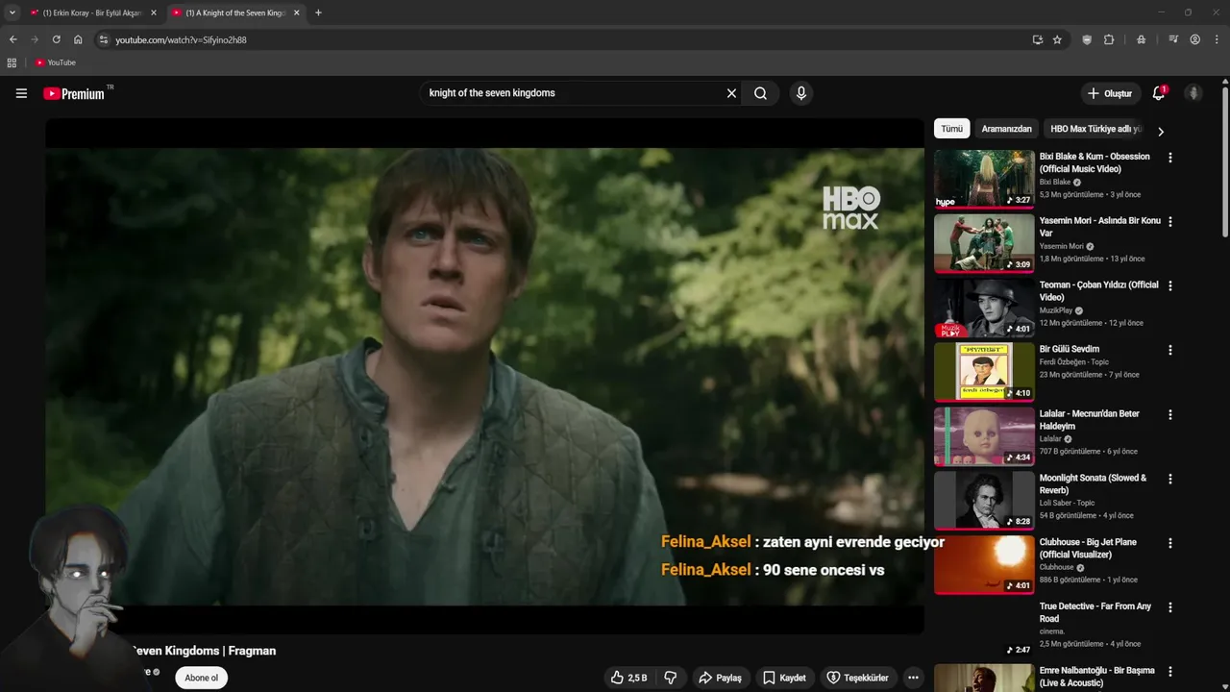1230x692 pixels.
Task: Select the Tümü filter chip
Action: coord(951,129)
